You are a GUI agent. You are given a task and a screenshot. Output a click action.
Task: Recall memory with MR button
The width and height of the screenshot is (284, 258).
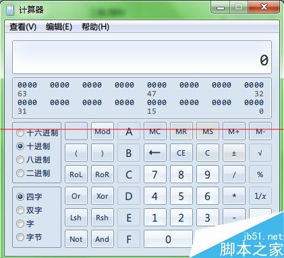(x=181, y=131)
